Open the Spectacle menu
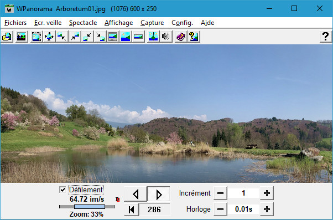The height and width of the screenshot is (220, 333). pos(83,23)
